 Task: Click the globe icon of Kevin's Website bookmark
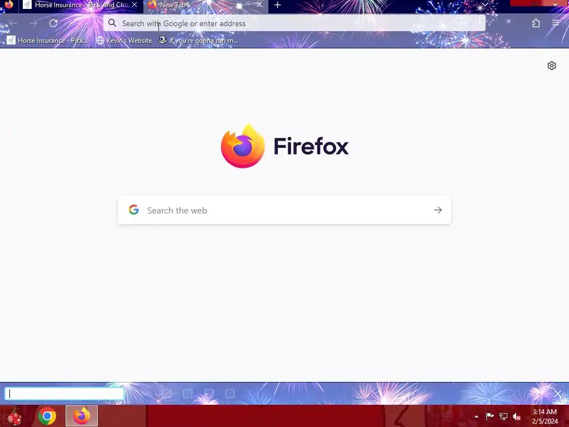pos(100,40)
